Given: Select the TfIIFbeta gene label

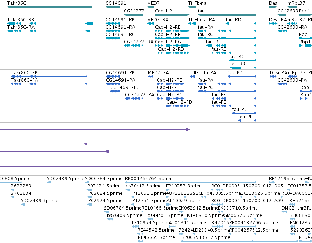Looking at the screenshot, I should 197,3.
